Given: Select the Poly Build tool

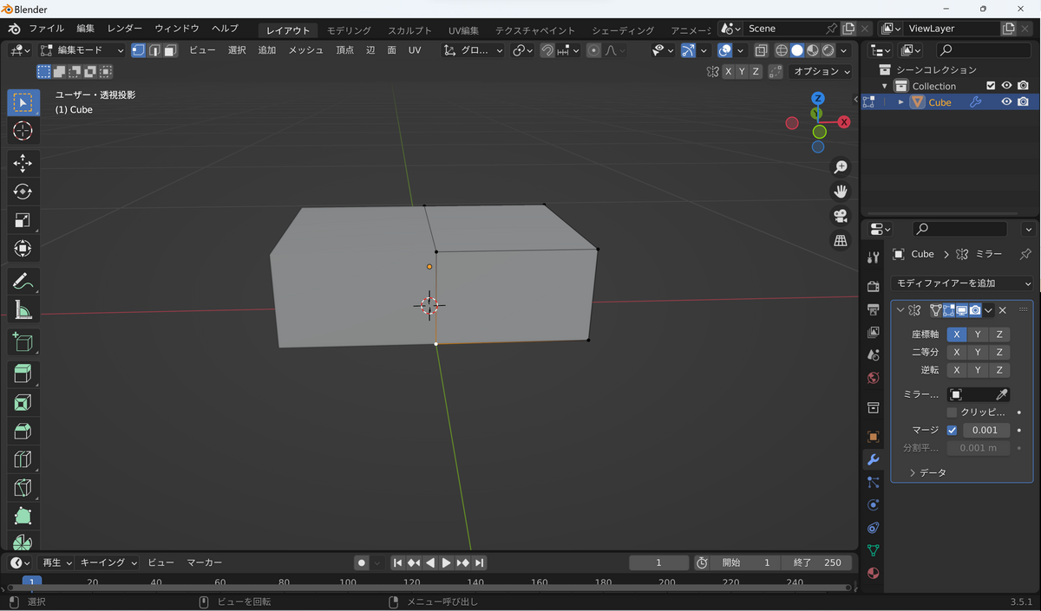Looking at the screenshot, I should 23,517.
